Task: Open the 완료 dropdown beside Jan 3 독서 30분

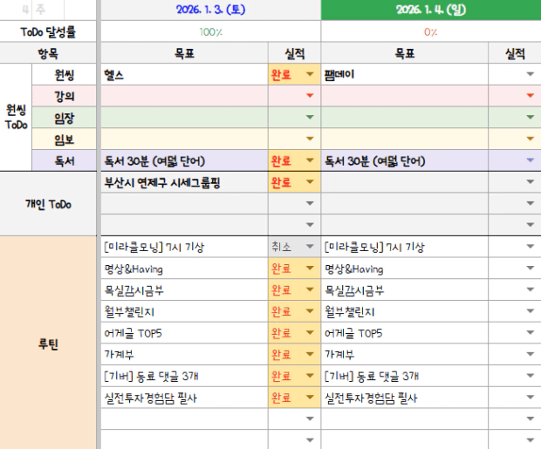Action: point(310,160)
